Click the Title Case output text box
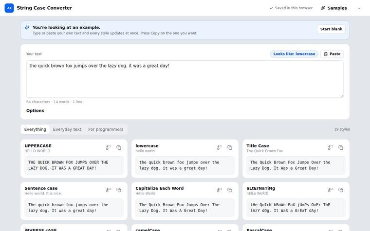Screen dimensions: 370x231 pos(296,165)
